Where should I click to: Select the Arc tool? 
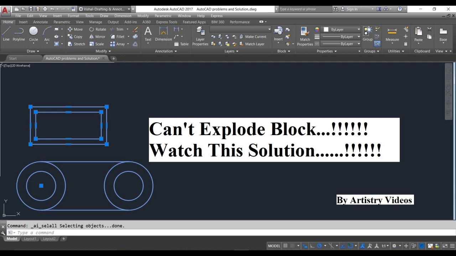click(x=47, y=34)
